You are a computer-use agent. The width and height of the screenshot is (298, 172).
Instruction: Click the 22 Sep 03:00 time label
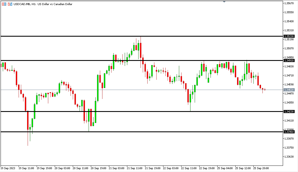pyautogui.click(x=171, y=168)
